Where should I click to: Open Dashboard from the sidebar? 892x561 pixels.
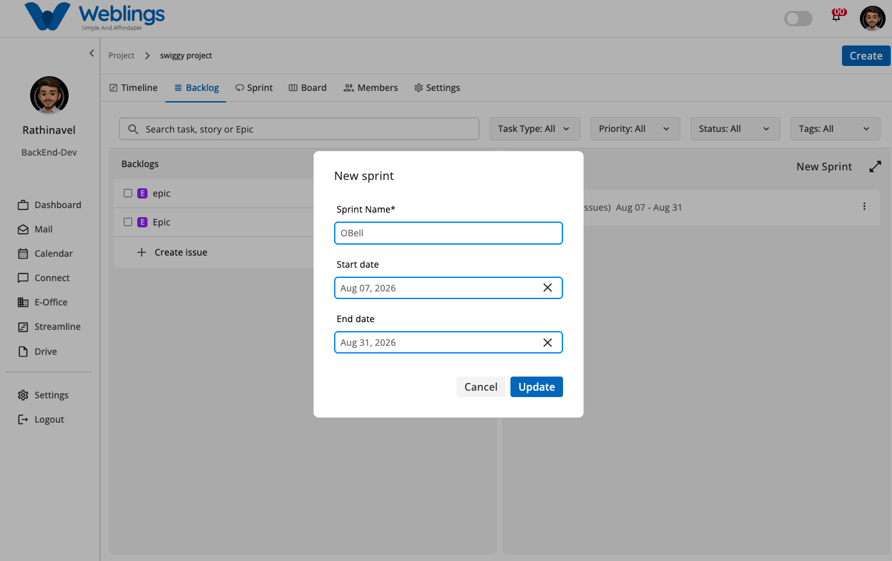[49, 205]
